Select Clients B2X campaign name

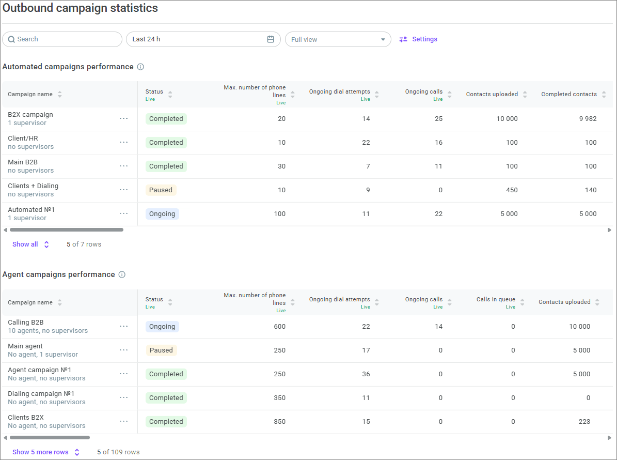pos(26,418)
